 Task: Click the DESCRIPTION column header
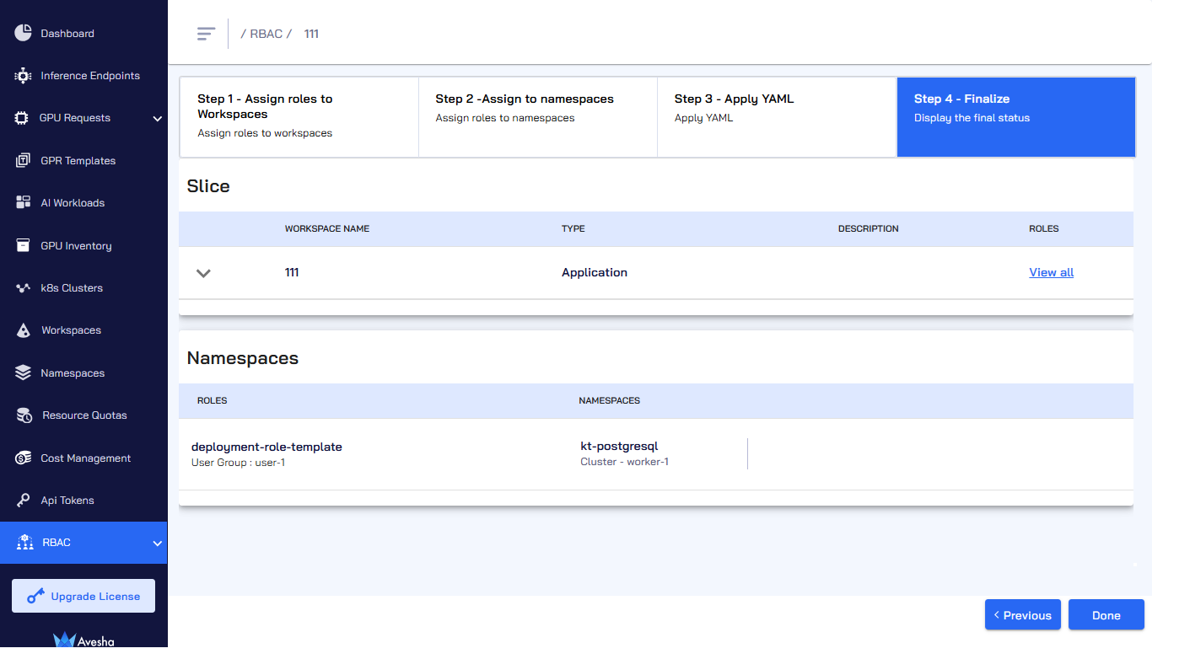(869, 229)
